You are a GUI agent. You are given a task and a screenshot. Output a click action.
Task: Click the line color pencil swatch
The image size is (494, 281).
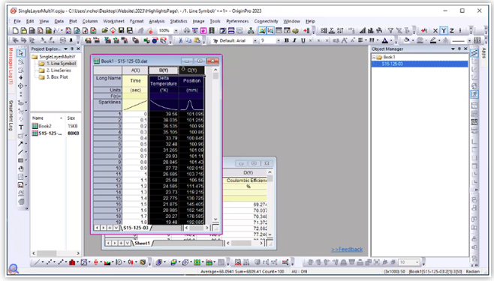click(433, 40)
